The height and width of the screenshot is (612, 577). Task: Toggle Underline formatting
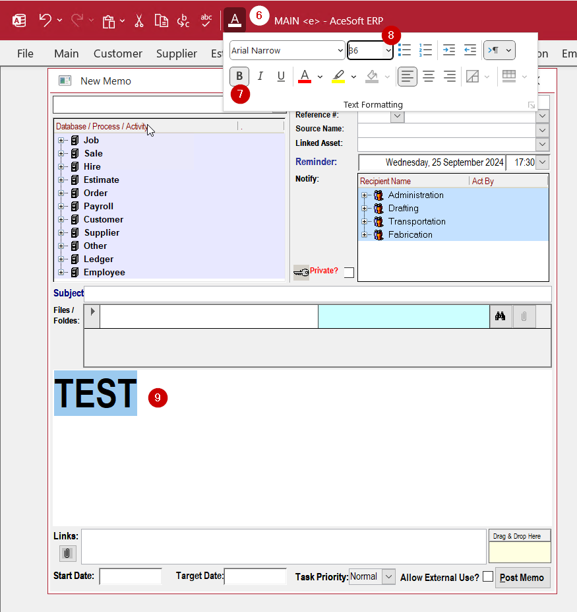click(281, 76)
